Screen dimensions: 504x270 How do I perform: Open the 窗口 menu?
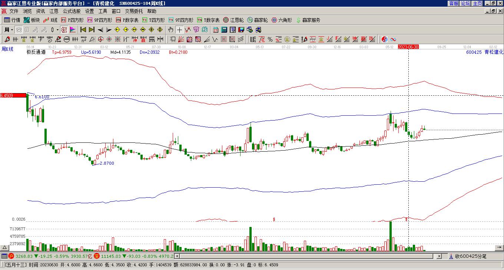116,11
